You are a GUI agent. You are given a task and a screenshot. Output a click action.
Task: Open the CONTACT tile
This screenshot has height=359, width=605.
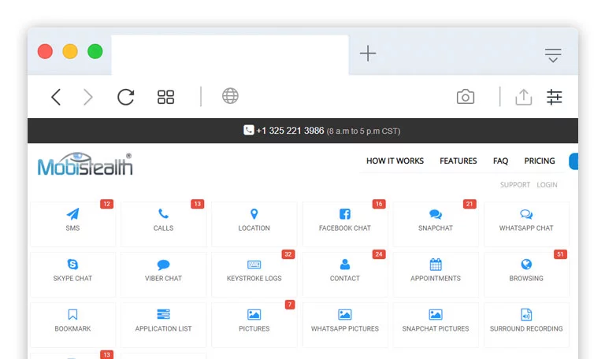[x=344, y=274]
